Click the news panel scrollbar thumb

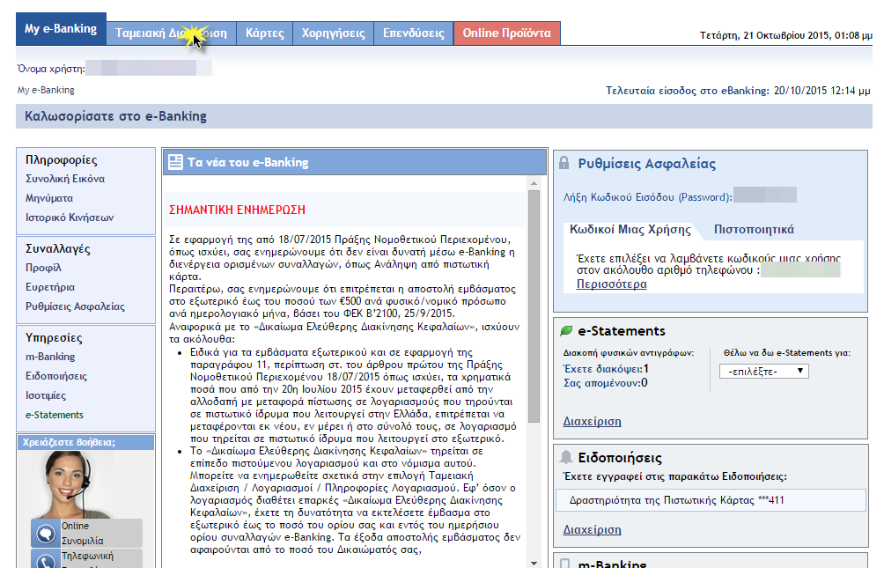tap(534, 306)
